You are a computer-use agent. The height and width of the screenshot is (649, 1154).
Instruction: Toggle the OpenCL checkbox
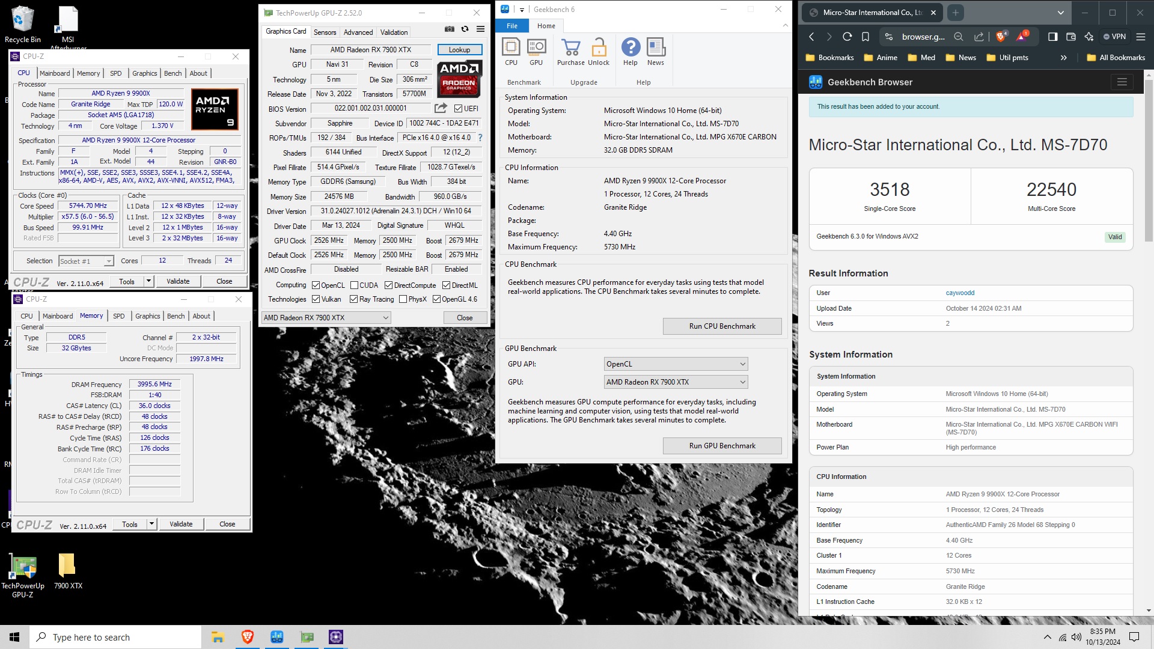tap(316, 285)
